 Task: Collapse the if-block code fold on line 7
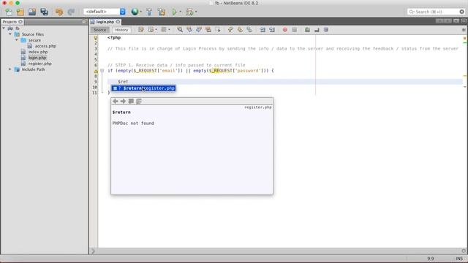102,71
